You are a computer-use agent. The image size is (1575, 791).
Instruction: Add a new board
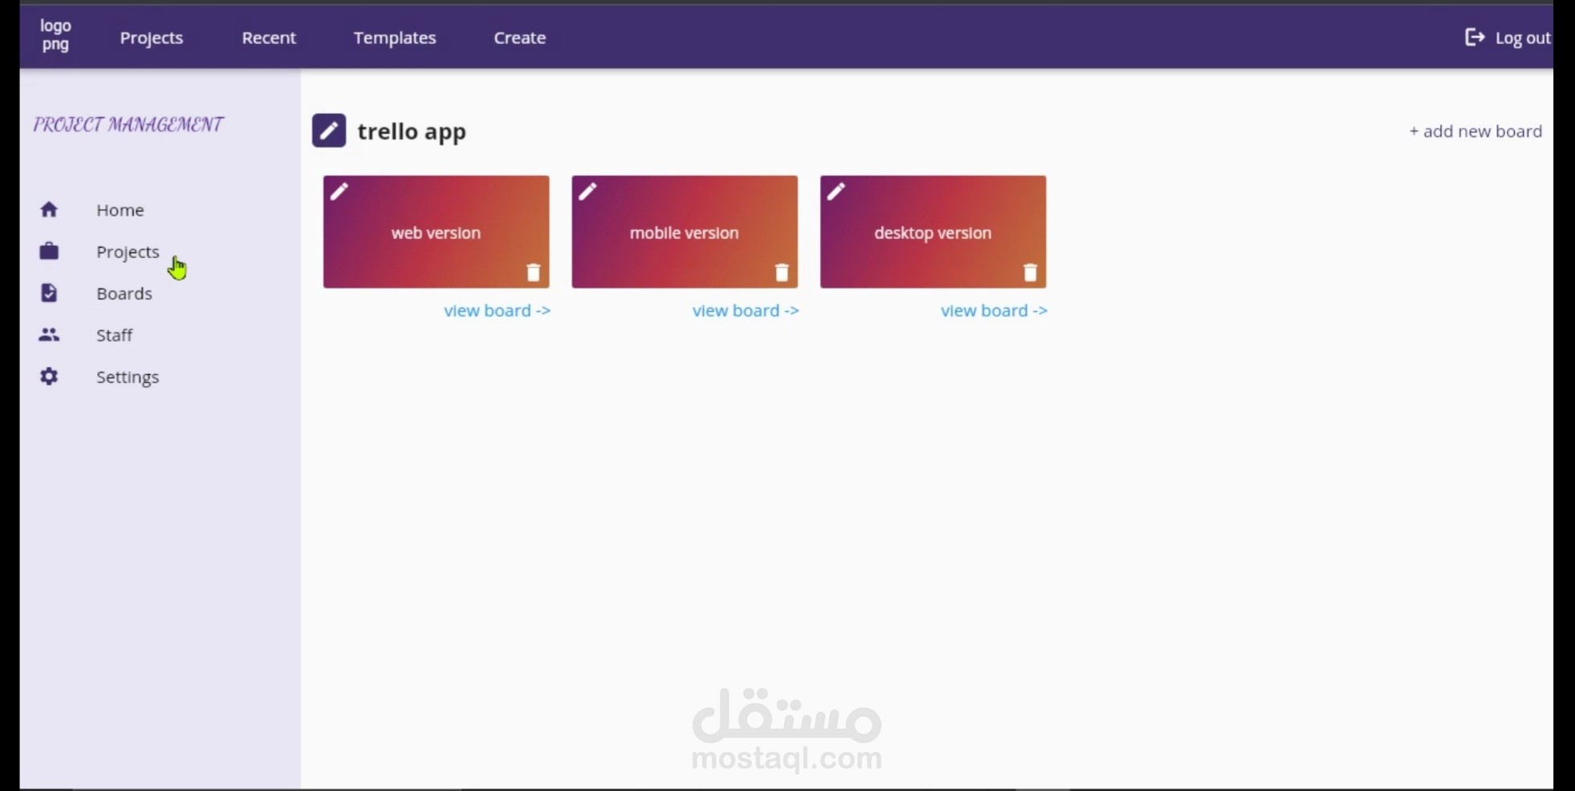(x=1476, y=131)
